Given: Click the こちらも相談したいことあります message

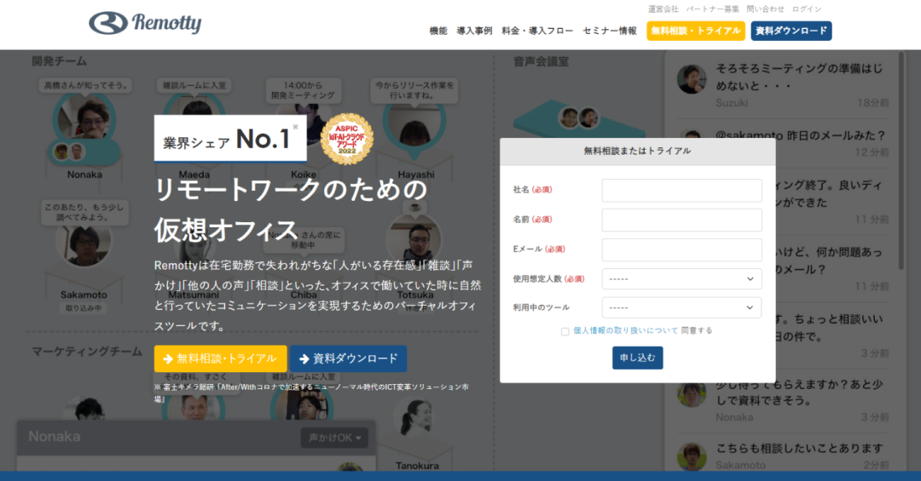Looking at the screenshot, I should (799, 448).
